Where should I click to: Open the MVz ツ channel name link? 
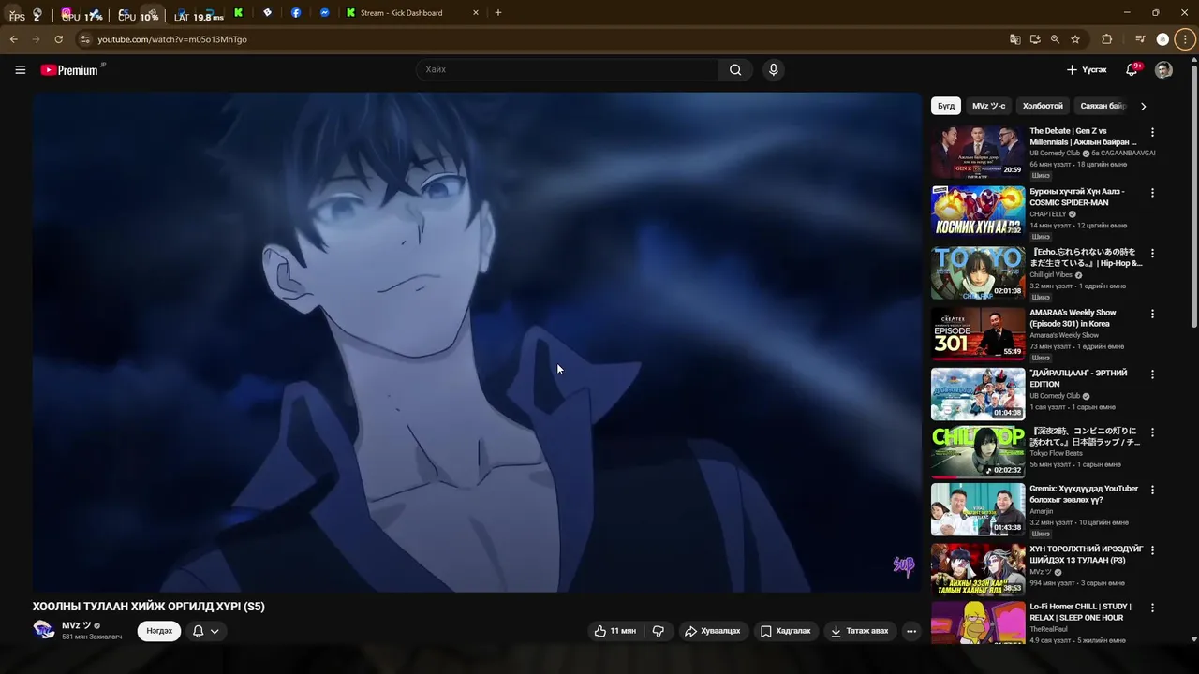pyautogui.click(x=77, y=625)
